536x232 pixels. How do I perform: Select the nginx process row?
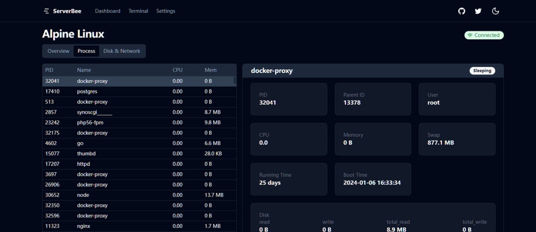(x=139, y=226)
